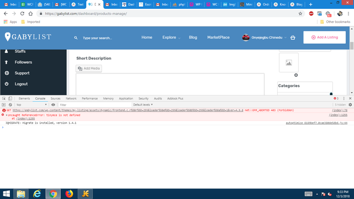Click the console error count badge
354x199 pixels.
pos(336,98)
